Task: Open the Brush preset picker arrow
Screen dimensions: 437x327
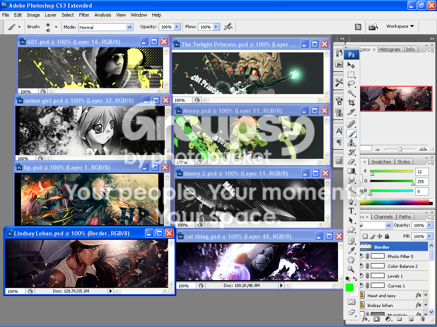Action: click(56, 27)
